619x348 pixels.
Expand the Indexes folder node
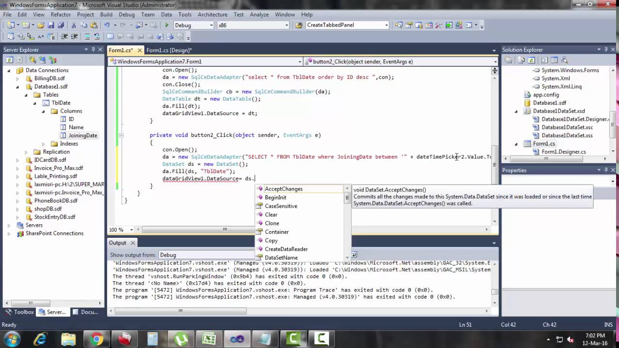(44, 144)
